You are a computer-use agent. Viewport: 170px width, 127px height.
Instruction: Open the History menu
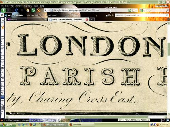point(19,6)
